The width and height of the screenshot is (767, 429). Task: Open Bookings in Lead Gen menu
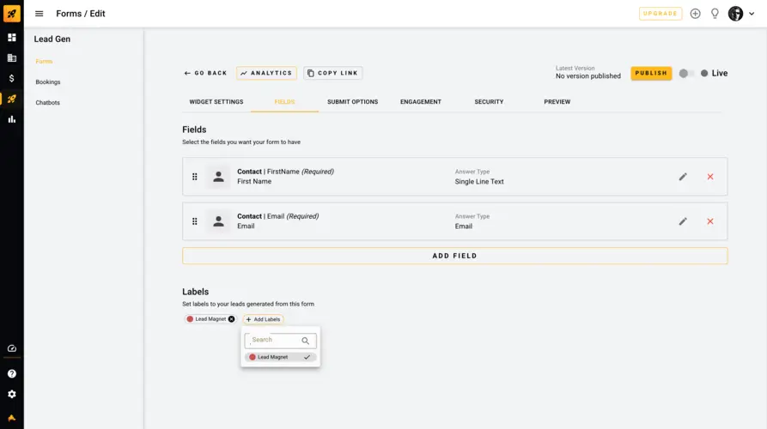48,82
